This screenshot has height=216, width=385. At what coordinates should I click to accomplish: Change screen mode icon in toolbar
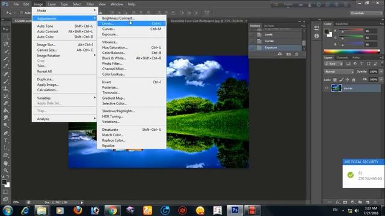[x=5, y=199]
